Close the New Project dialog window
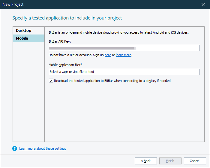The image size is (210, 168). [x=203, y=4]
